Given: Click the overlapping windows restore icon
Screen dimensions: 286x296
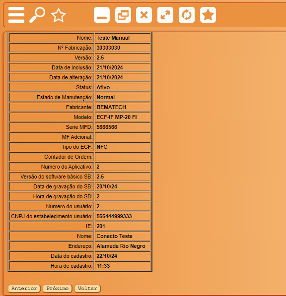Looking at the screenshot, I should pyautogui.click(x=123, y=15).
